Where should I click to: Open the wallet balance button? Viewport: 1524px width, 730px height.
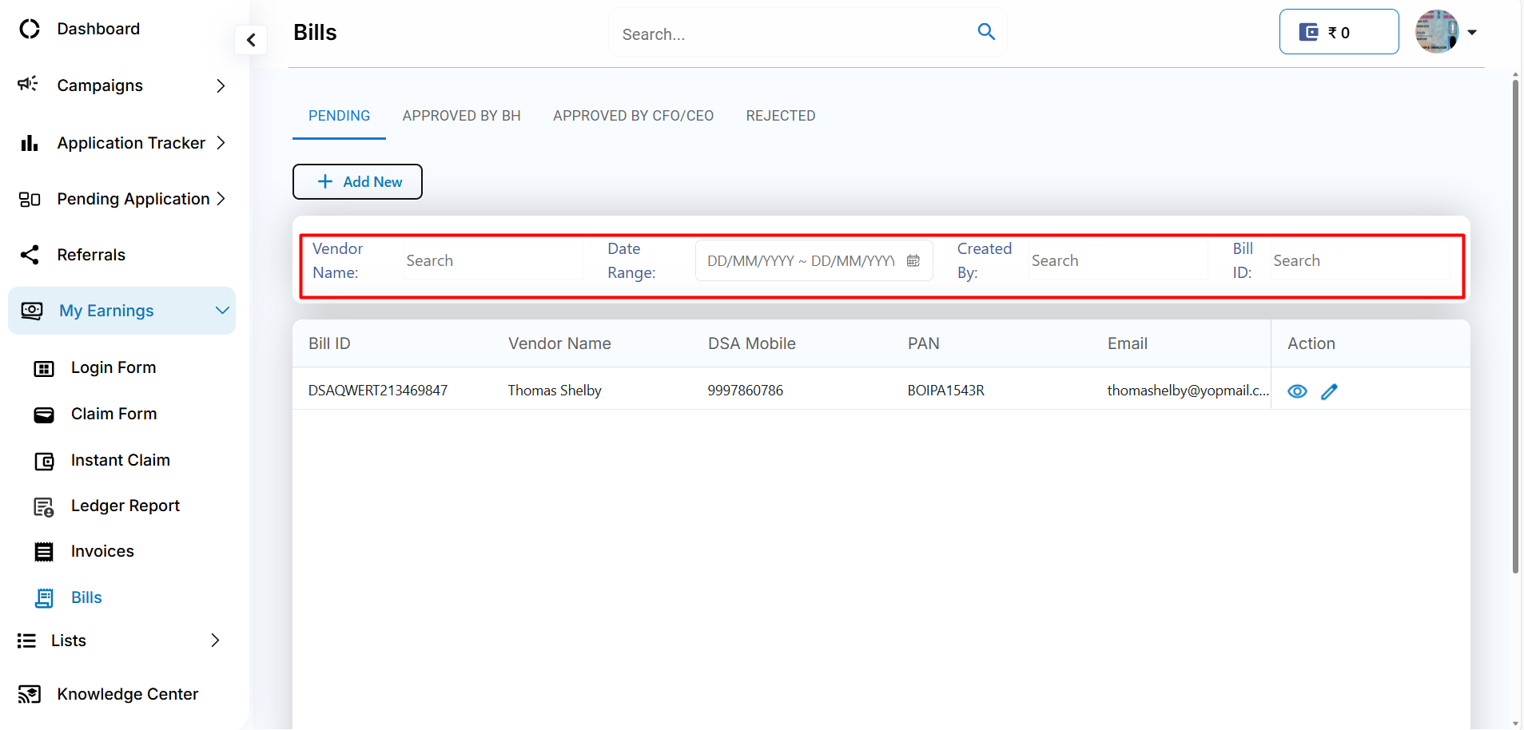point(1339,32)
